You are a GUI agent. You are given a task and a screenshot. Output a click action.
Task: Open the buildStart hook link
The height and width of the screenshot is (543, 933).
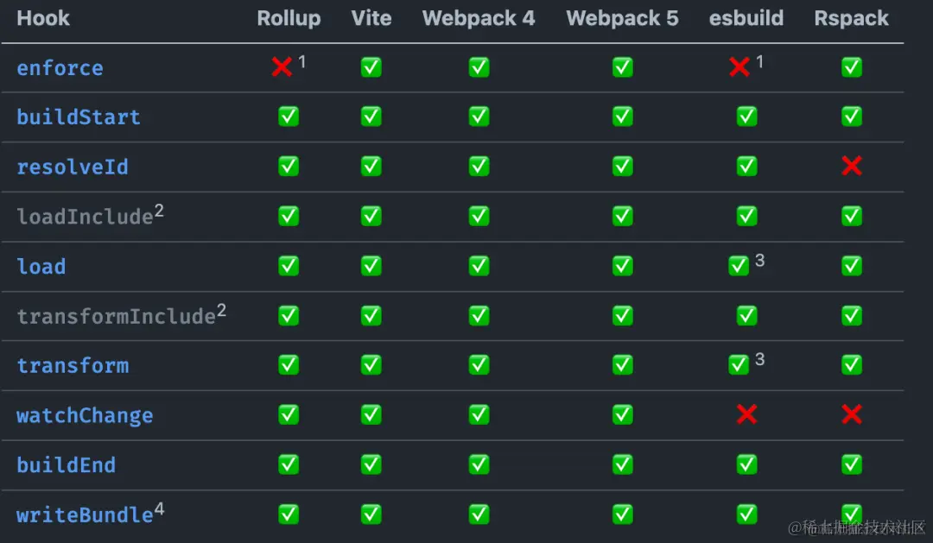click(x=79, y=117)
